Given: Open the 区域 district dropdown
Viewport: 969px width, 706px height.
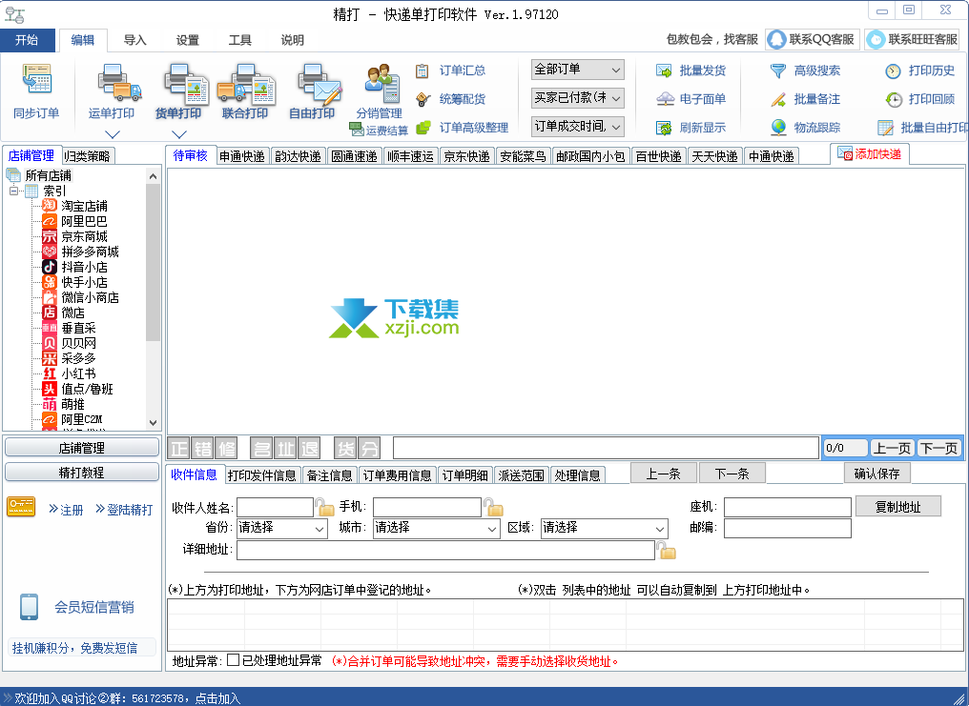Looking at the screenshot, I should [x=605, y=528].
